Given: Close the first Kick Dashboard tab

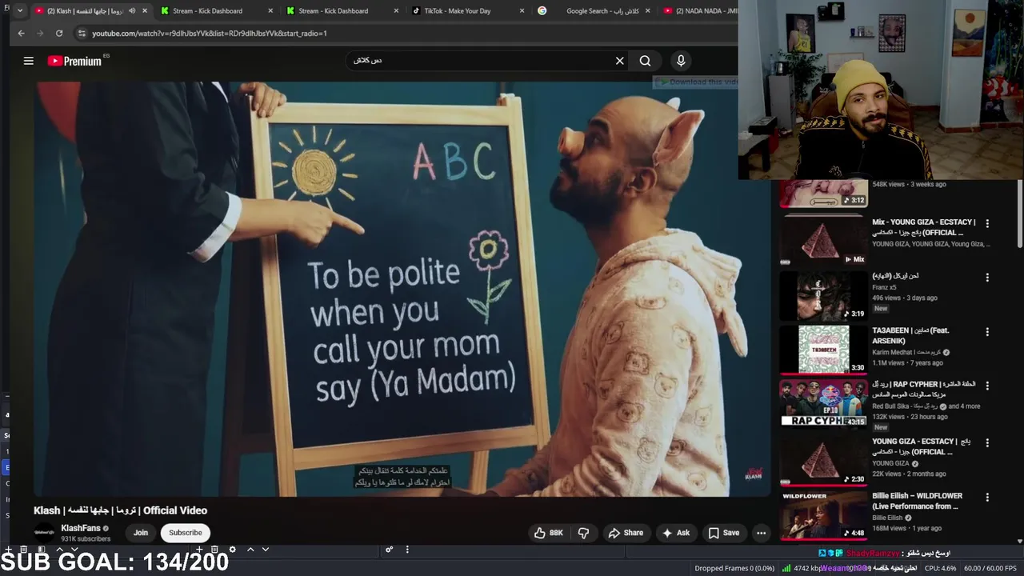Looking at the screenshot, I should pyautogui.click(x=270, y=11).
